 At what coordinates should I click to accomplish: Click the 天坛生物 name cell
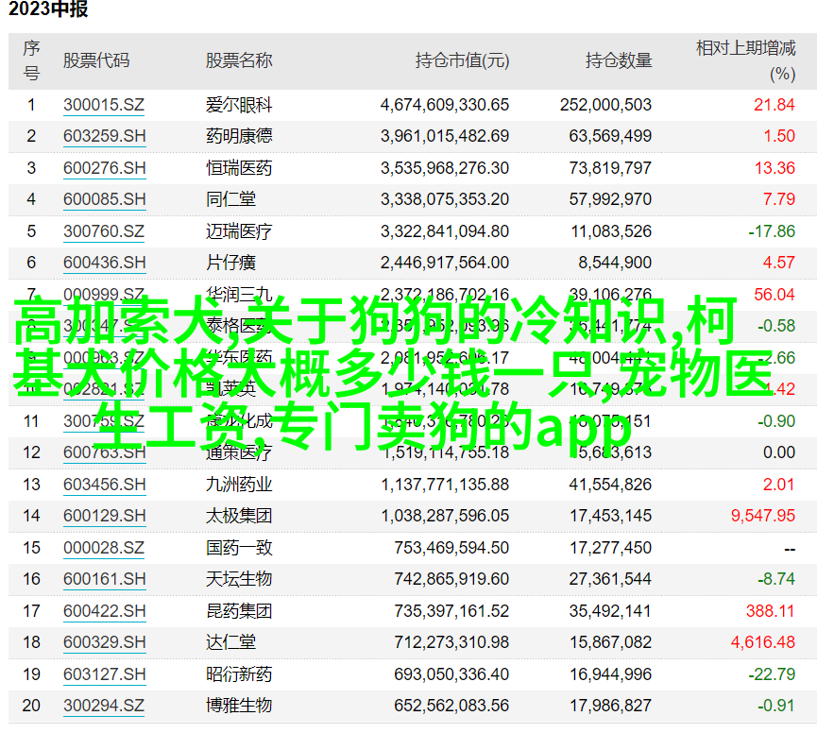[239, 579]
